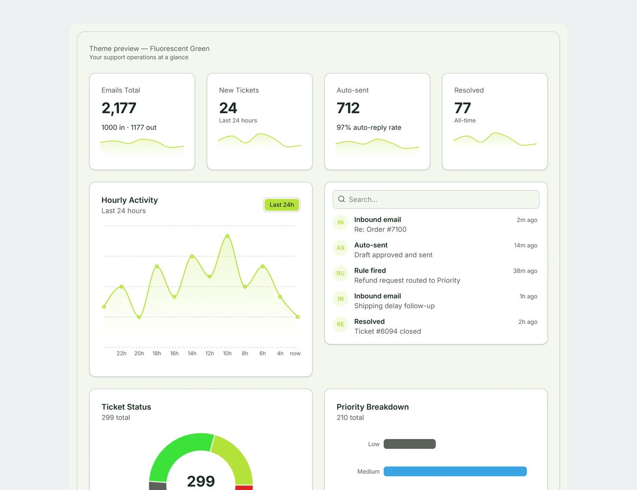Click 'Last 24 hours' under the 24 value
The height and width of the screenshot is (490, 637).
tap(238, 121)
